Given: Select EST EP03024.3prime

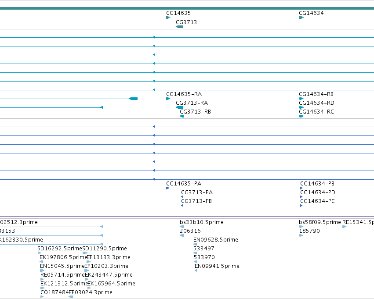Looking at the screenshot, I should (91, 292).
